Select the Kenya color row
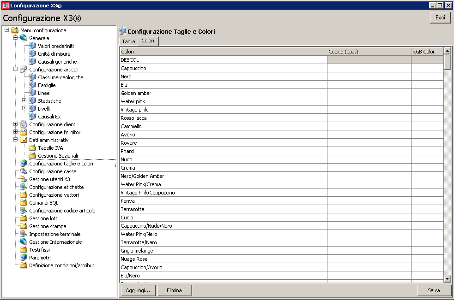 224,201
